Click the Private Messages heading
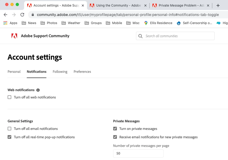The height and width of the screenshot is (160, 228). pyautogui.click(x=126, y=121)
